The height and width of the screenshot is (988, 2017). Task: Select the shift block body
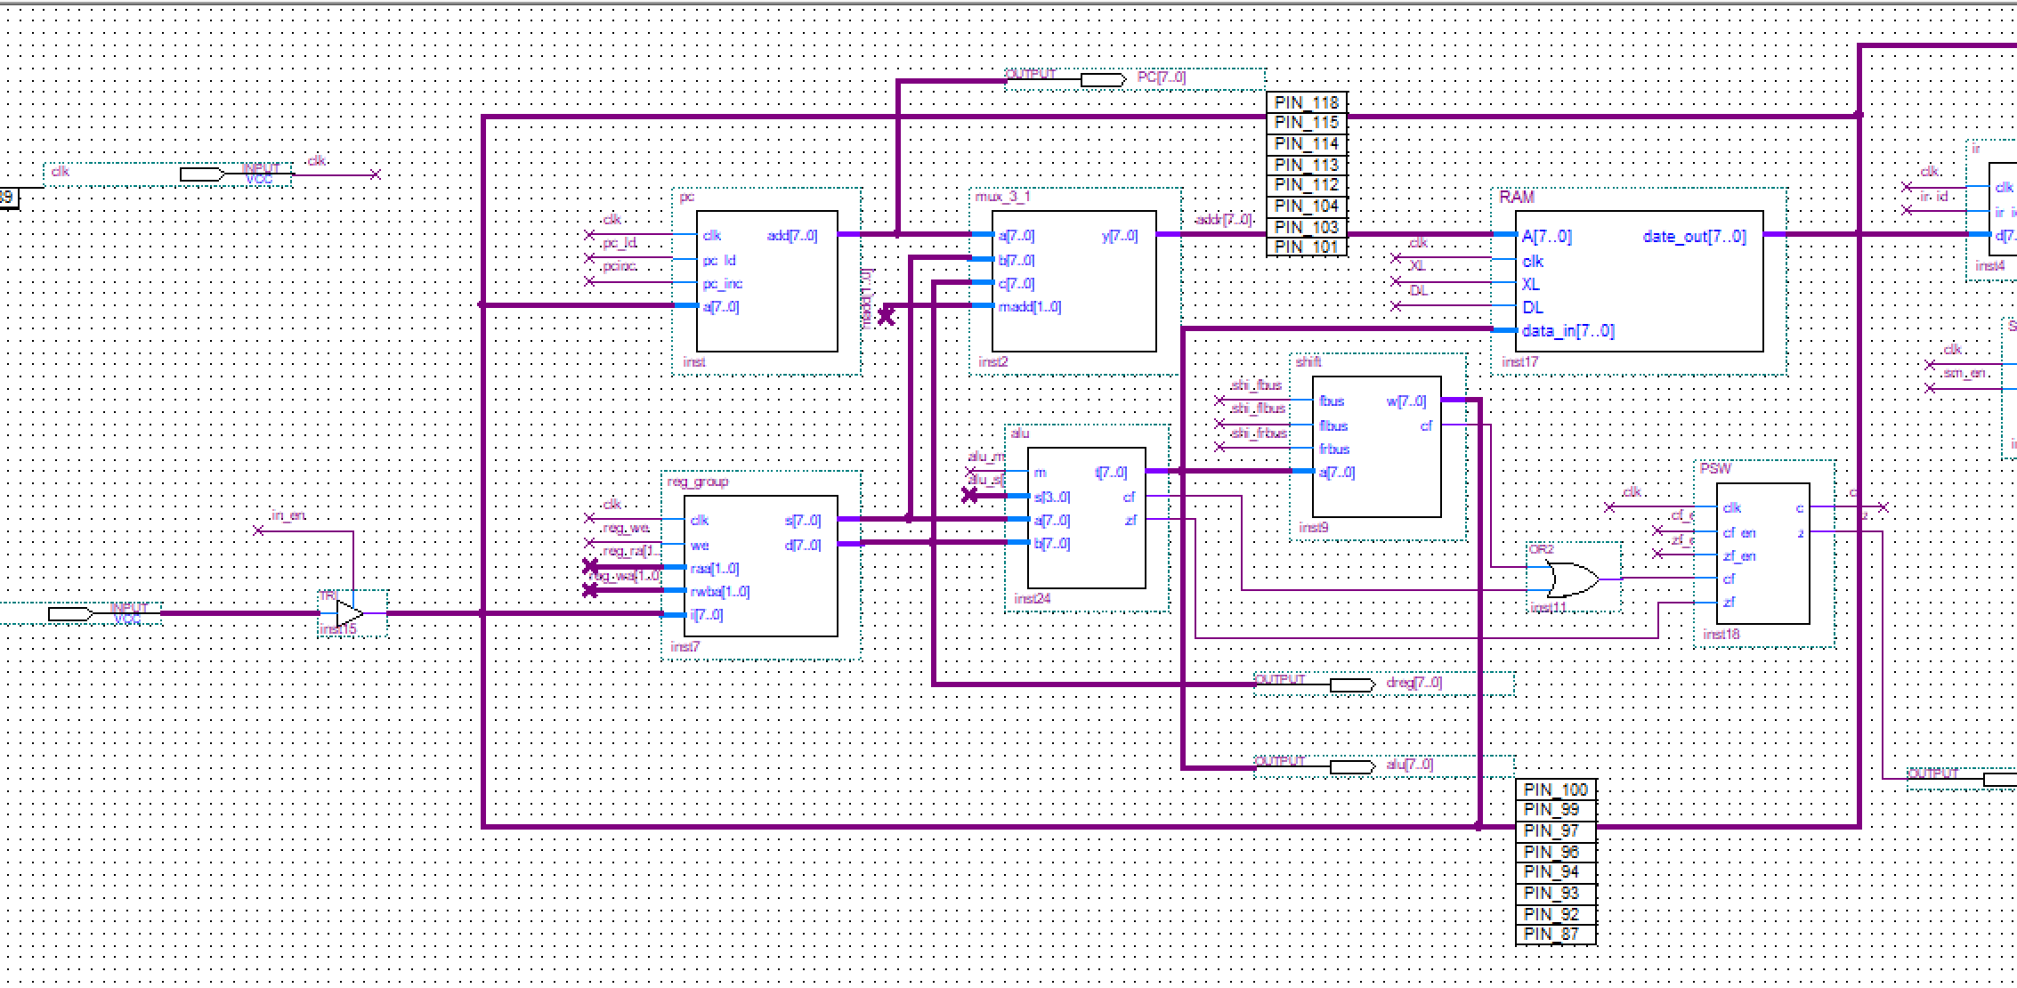1377,447
